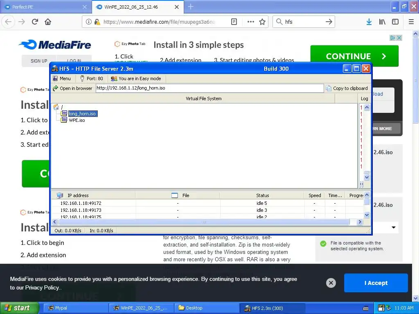Viewport: 419px width, 314px height.
Task: Open the HFS Menu button
Action: pos(62,78)
